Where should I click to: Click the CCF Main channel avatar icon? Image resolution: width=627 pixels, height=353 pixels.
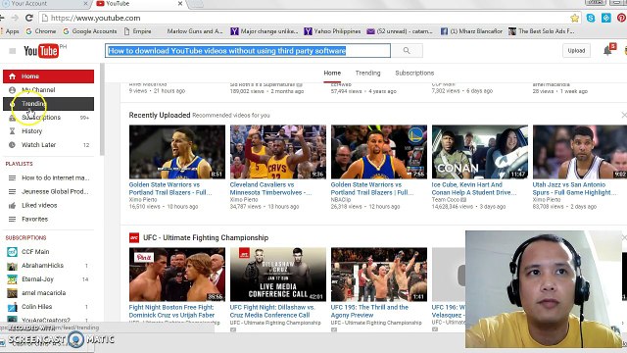pos(13,252)
